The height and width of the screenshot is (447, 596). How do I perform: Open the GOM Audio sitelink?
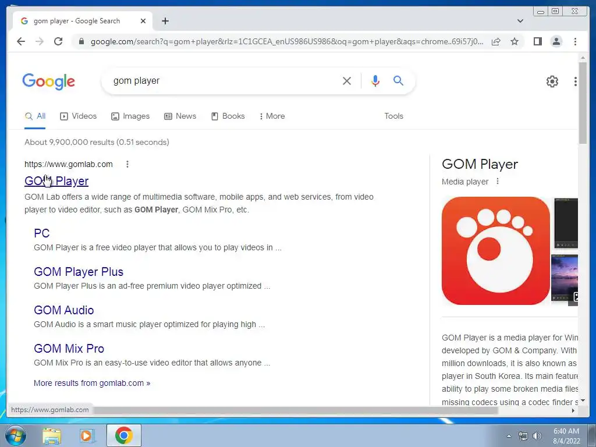[64, 310]
